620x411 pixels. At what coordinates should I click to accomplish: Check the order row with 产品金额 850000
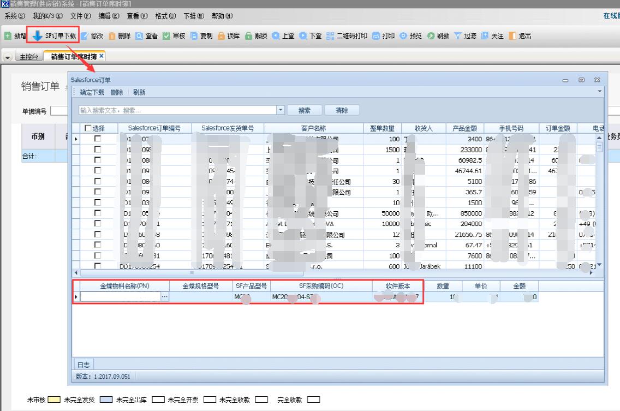97,213
